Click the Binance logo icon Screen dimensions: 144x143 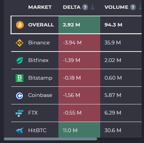click(20, 43)
